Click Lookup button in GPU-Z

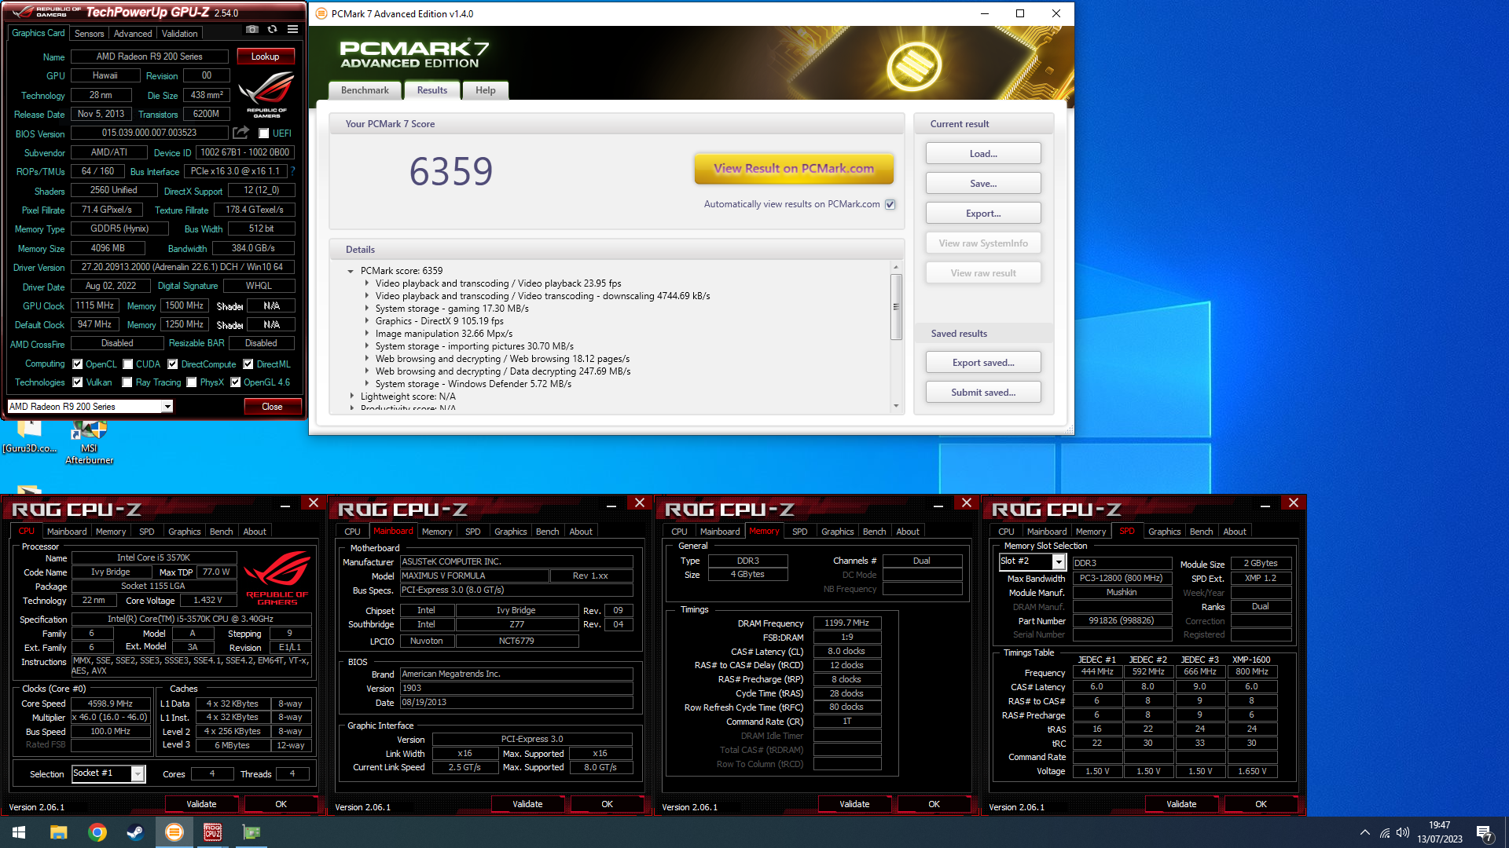pos(266,57)
